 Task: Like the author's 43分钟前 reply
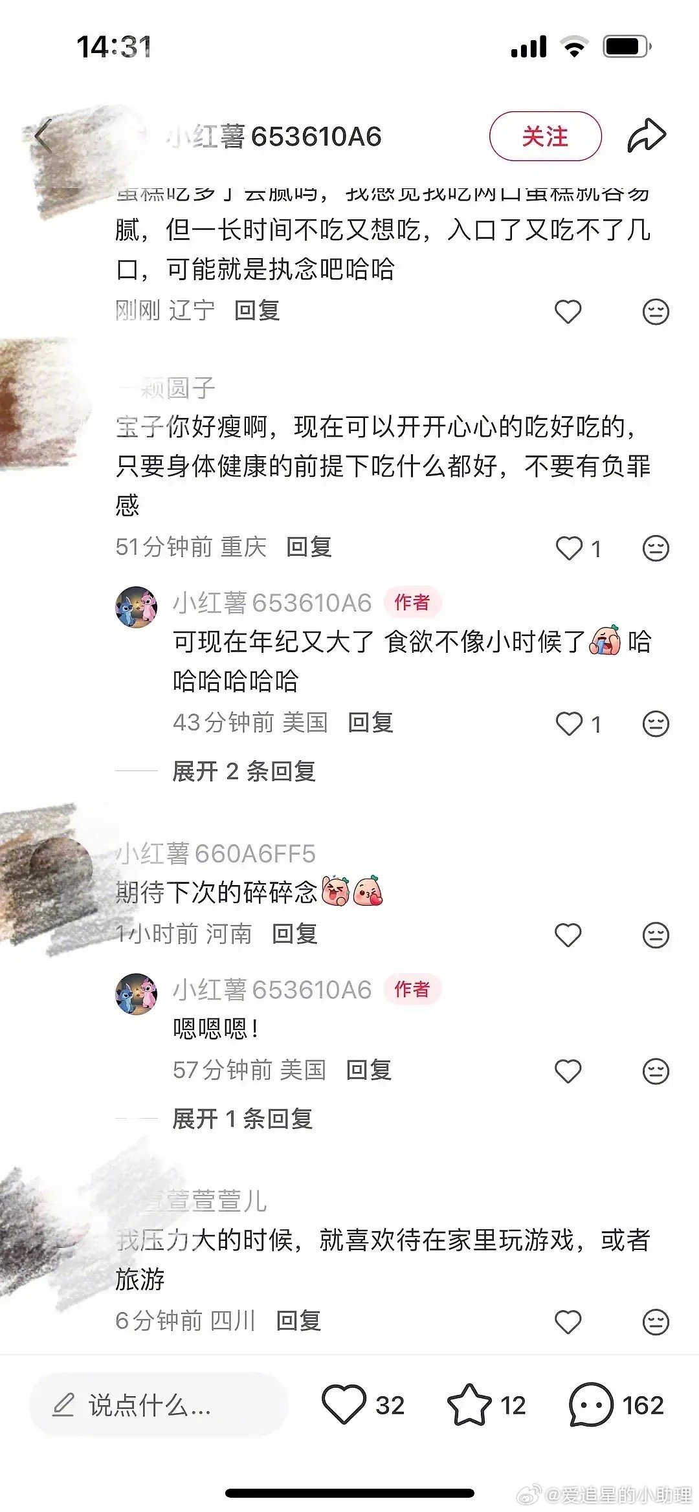tap(570, 724)
